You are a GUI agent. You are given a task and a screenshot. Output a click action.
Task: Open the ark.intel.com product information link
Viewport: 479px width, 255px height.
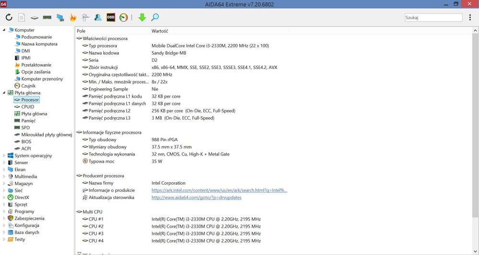(219, 190)
